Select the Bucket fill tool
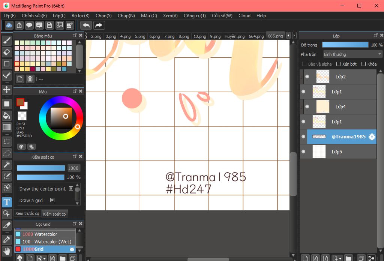 point(7,115)
